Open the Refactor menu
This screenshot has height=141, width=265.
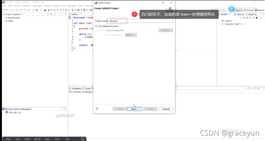coord(27,6)
